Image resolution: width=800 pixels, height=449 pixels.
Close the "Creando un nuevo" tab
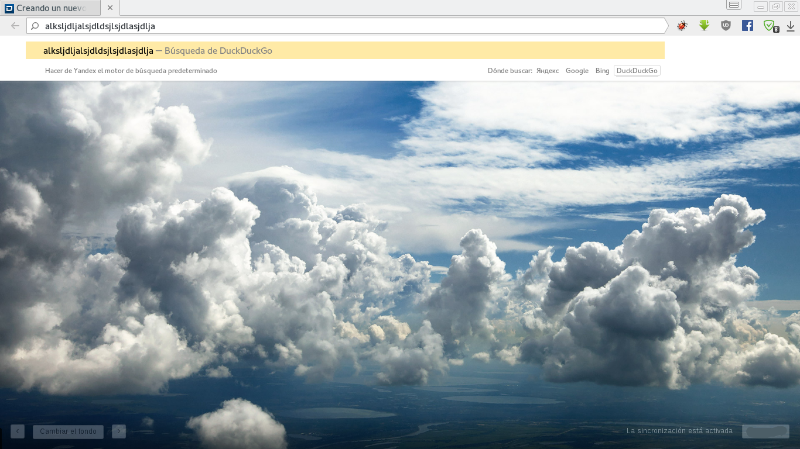(x=110, y=8)
